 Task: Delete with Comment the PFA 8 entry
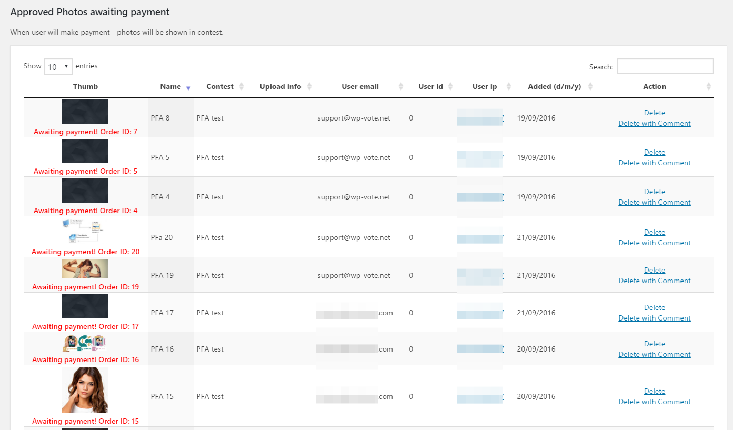655,123
